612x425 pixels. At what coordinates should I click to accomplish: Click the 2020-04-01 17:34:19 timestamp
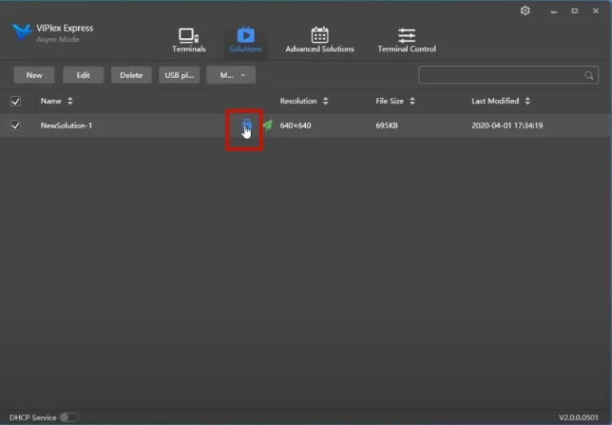tap(507, 125)
